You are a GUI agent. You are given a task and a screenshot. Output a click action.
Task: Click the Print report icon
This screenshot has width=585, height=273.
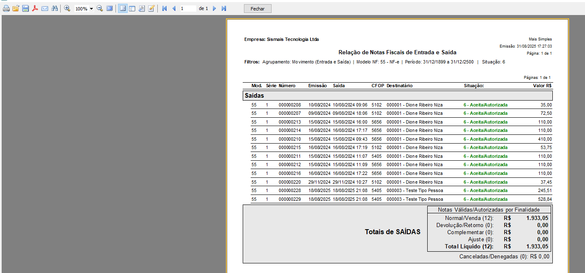6,8
